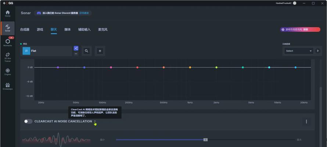The image size is (327, 147).
Task: Open preset more-options ellipsis below share
Action: click(x=76, y=54)
